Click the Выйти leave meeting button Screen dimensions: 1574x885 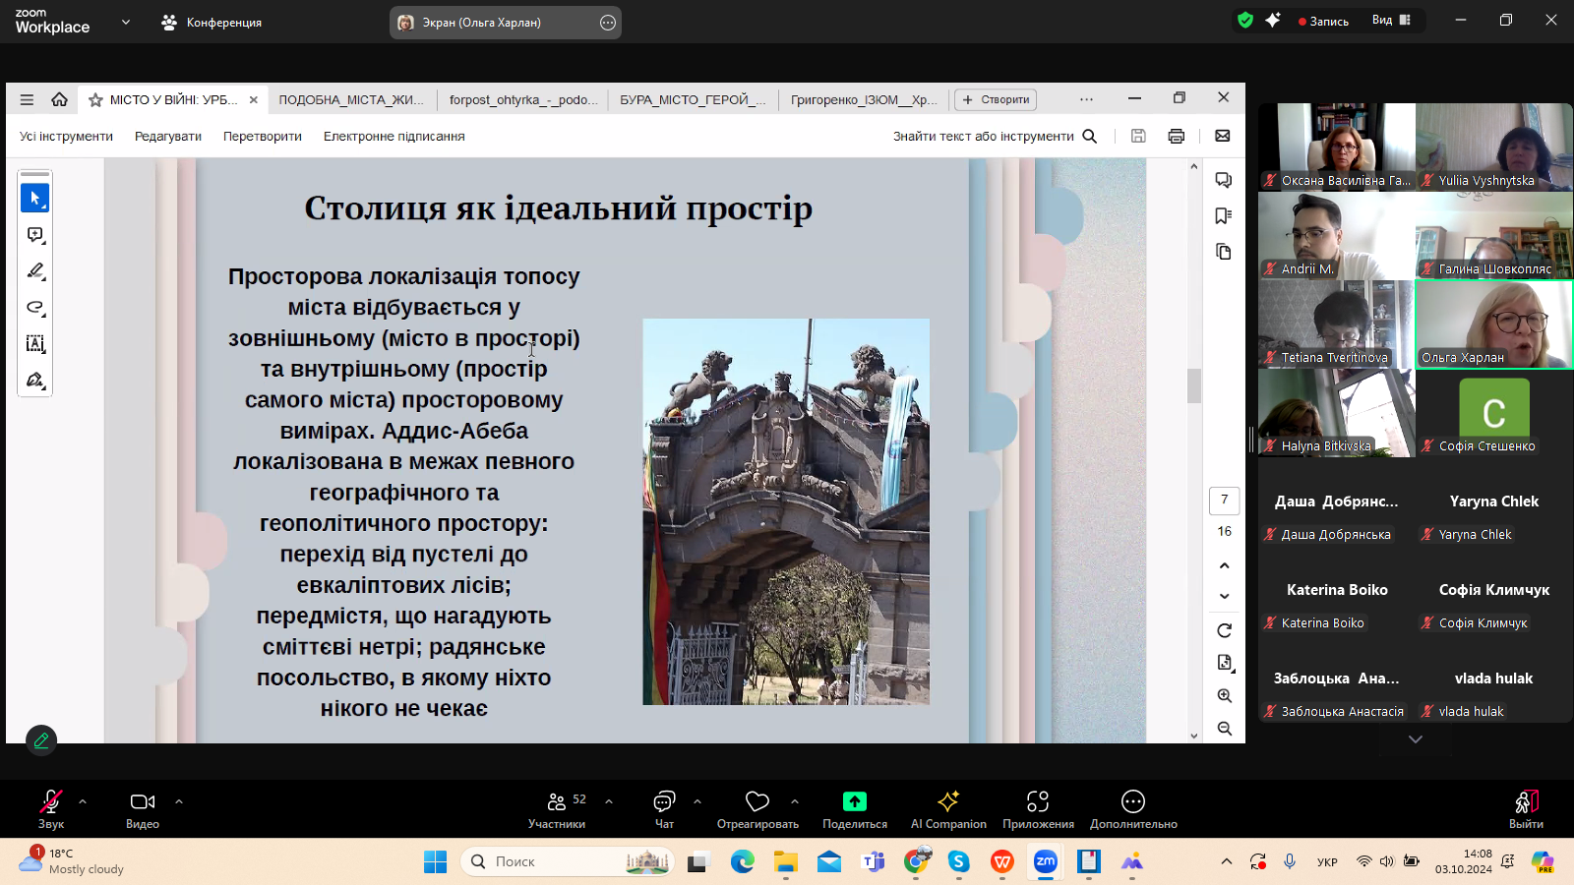pyautogui.click(x=1525, y=809)
